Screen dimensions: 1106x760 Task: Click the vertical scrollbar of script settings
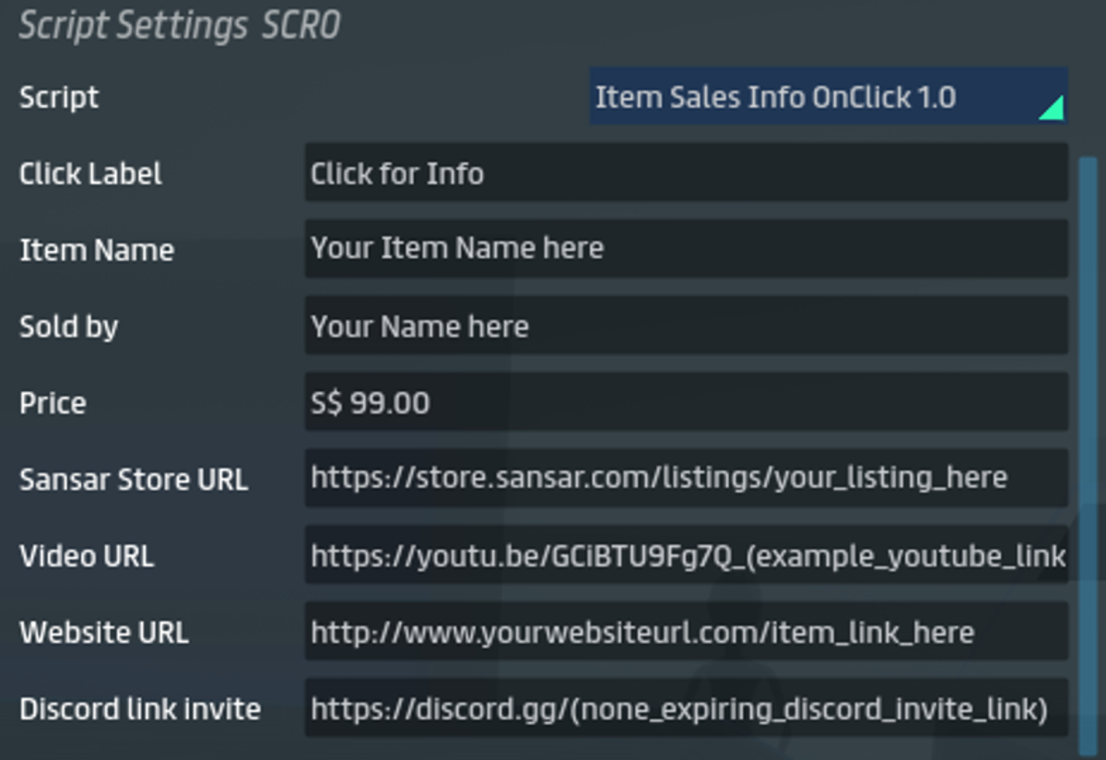point(1088,443)
